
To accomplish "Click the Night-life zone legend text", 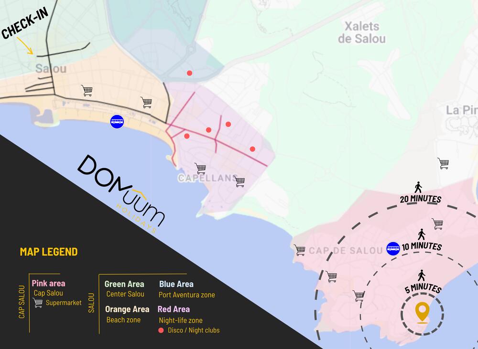I will (181, 320).
